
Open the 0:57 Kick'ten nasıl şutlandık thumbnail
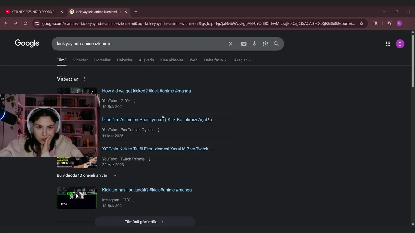click(77, 198)
